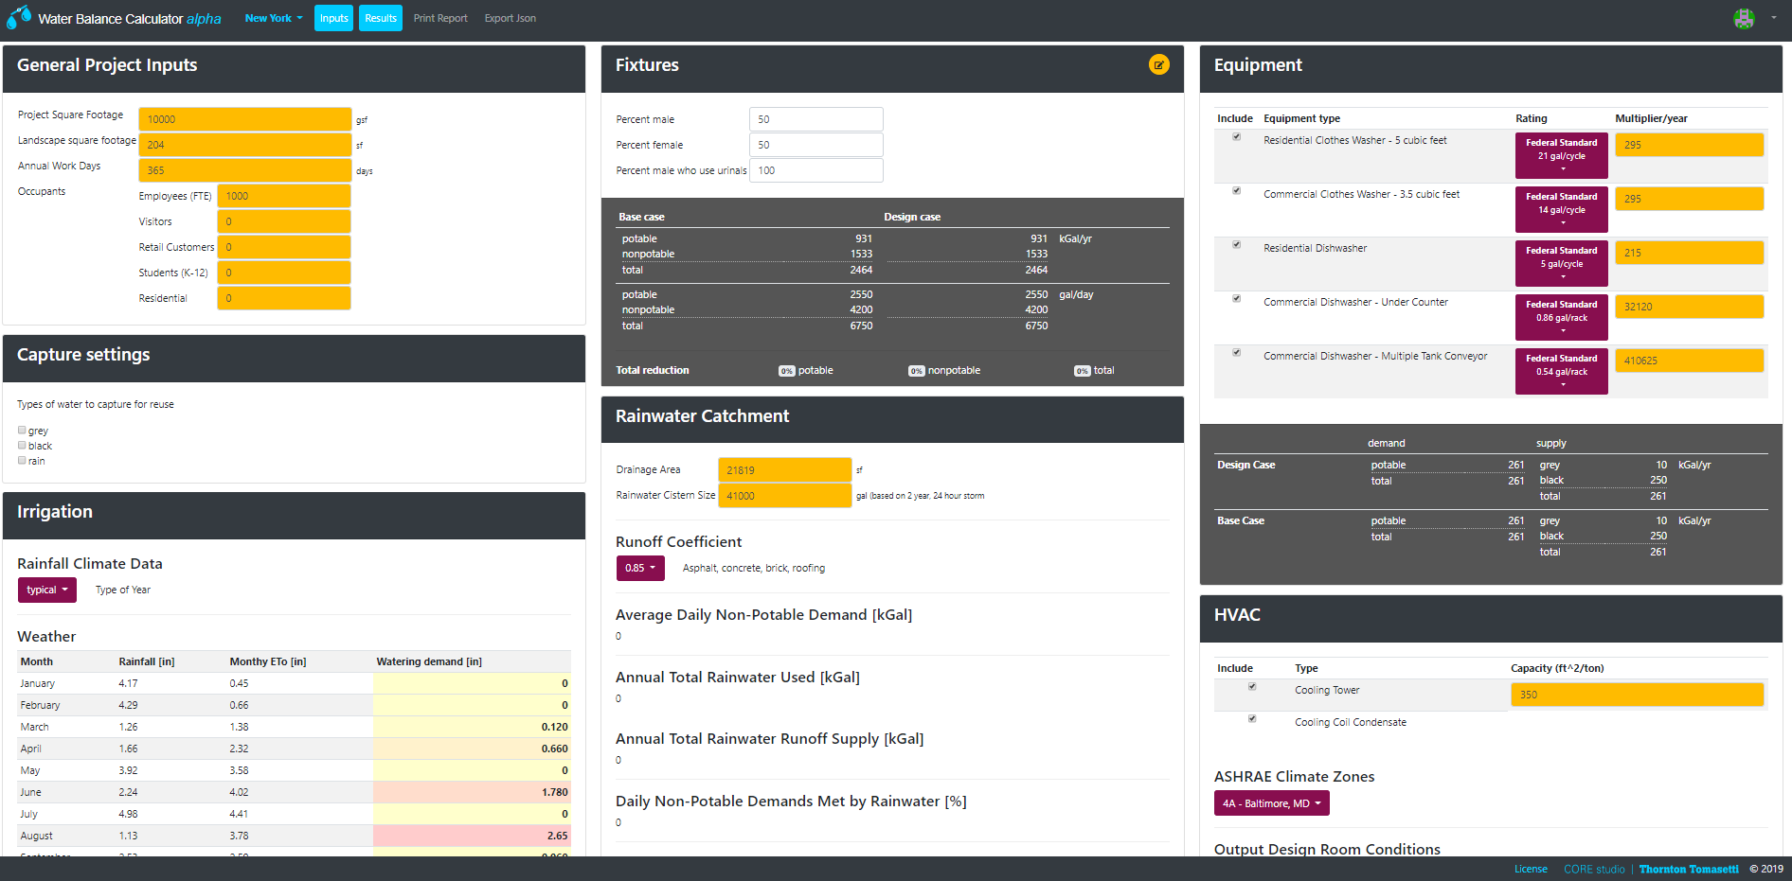Screen dimensions: 1792x881
Task: Open the License link
Action: pos(1531,869)
